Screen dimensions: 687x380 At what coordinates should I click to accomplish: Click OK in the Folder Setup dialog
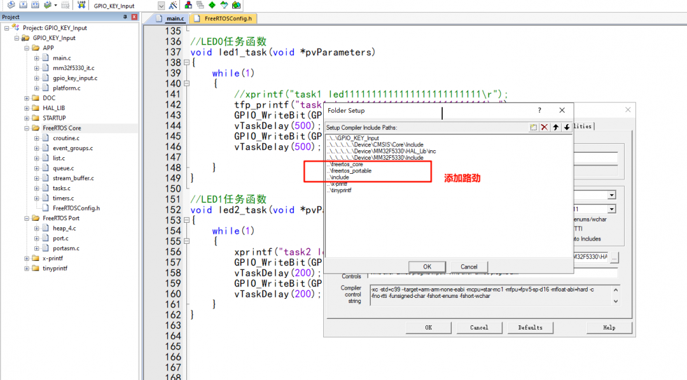427,266
